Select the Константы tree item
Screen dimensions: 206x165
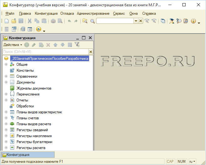25,70
